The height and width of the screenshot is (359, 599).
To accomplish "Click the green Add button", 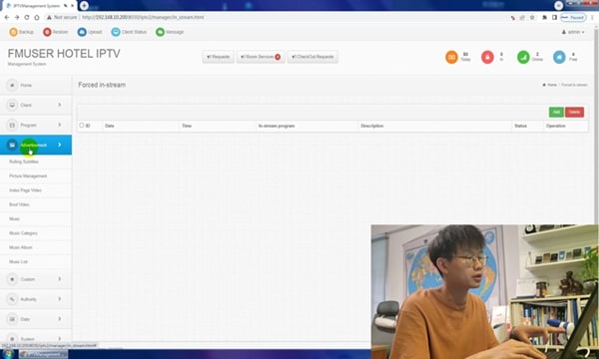I will coord(556,112).
